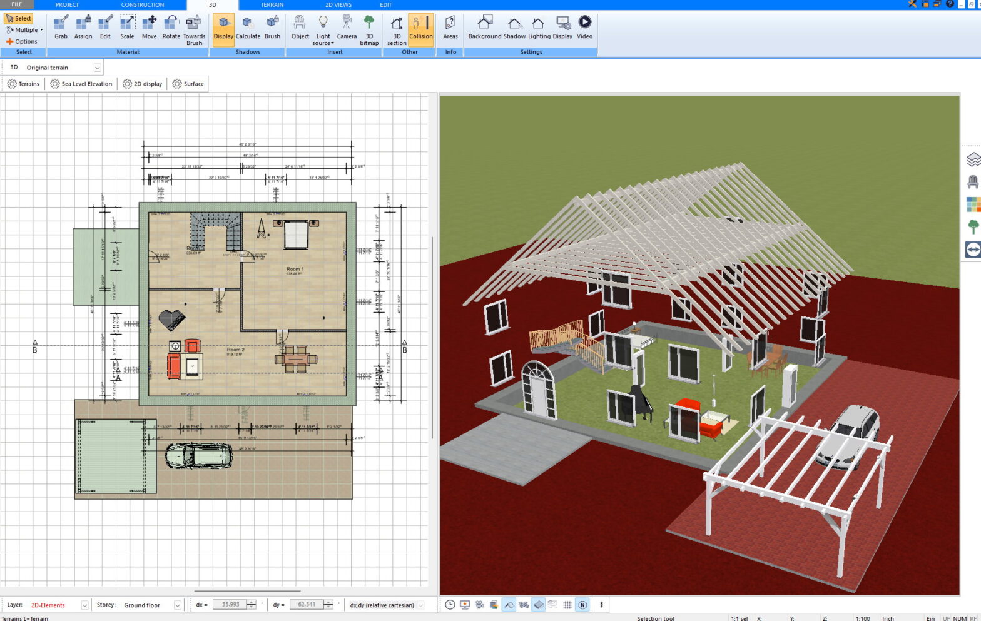Open the Storey Ground floor dropdown

177,605
